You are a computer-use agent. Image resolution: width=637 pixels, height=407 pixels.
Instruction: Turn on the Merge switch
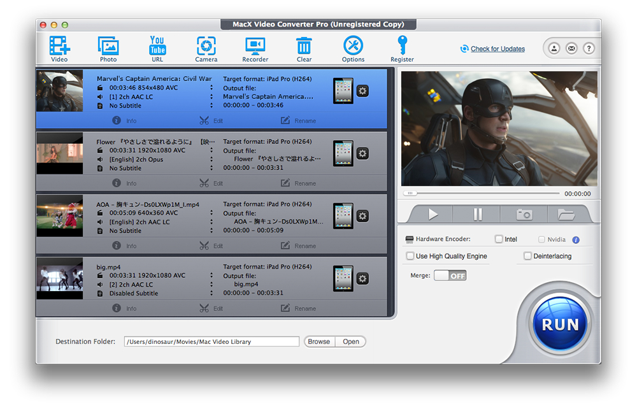(450, 276)
